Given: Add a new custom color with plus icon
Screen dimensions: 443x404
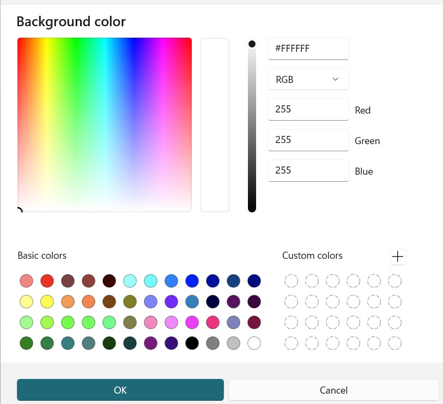Looking at the screenshot, I should (x=398, y=257).
